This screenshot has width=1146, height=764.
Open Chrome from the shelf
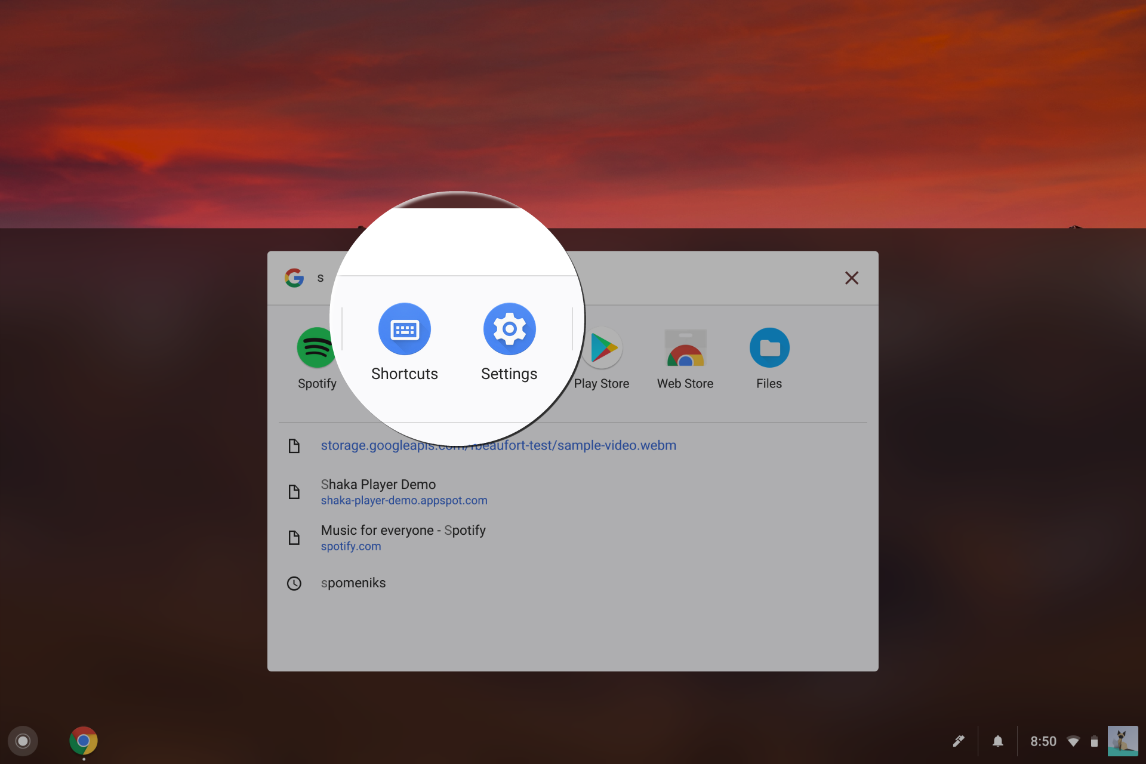click(x=83, y=741)
